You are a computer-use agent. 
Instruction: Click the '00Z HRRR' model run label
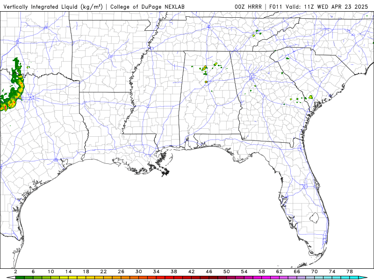[x=248, y=7]
